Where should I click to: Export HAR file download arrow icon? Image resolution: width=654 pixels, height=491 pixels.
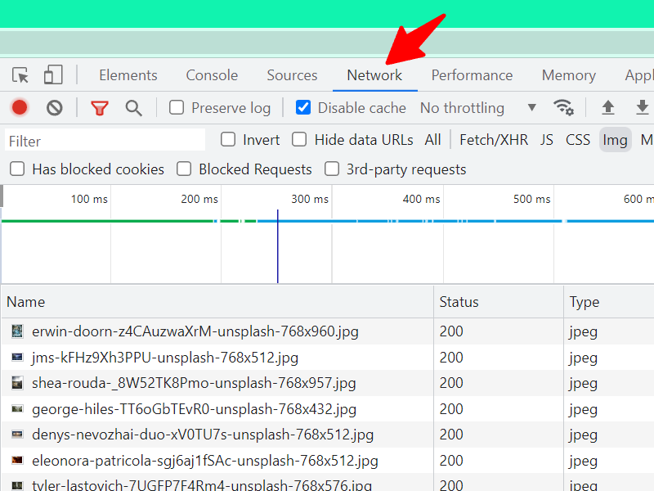(643, 107)
